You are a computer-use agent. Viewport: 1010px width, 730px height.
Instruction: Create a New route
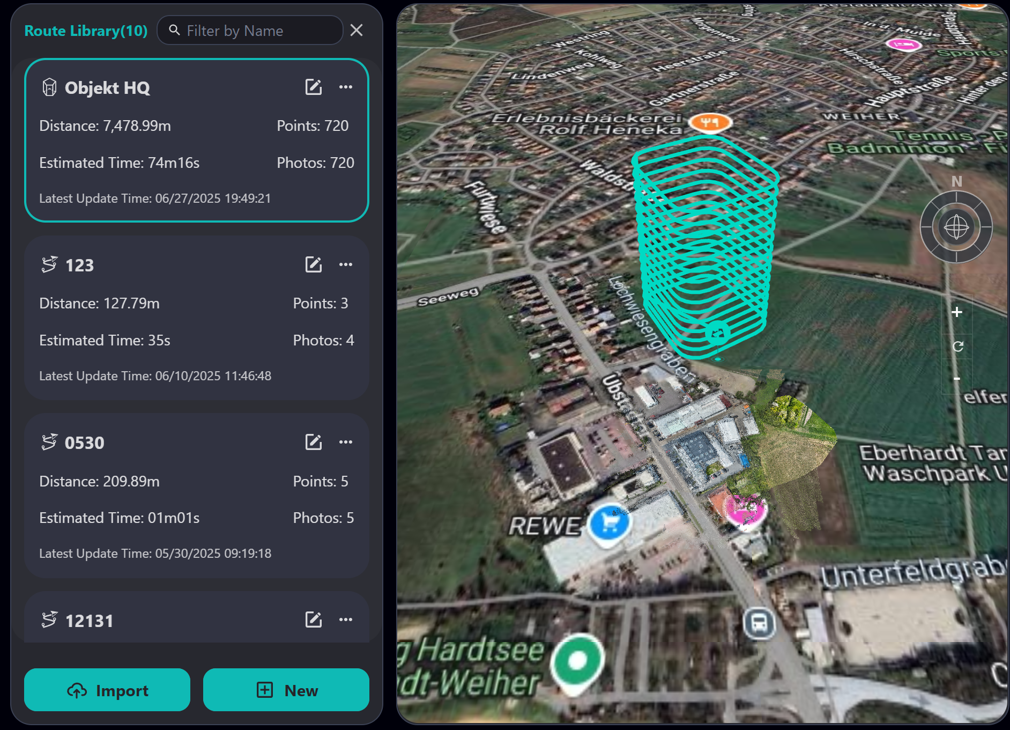pos(286,690)
